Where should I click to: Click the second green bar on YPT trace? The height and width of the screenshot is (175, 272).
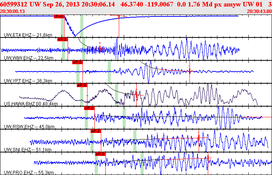point(109,72)
